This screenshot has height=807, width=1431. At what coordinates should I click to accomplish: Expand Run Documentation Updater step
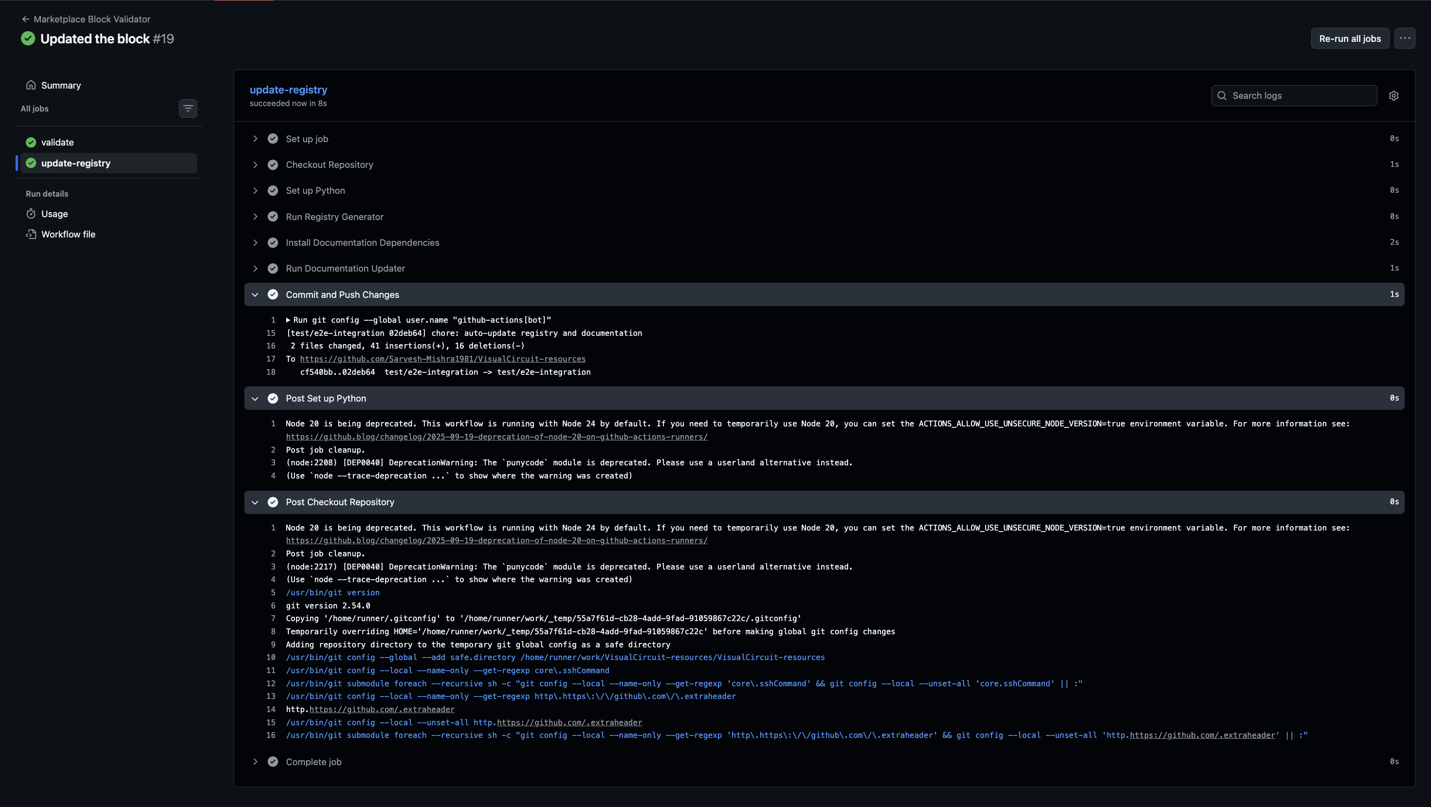tap(825, 268)
